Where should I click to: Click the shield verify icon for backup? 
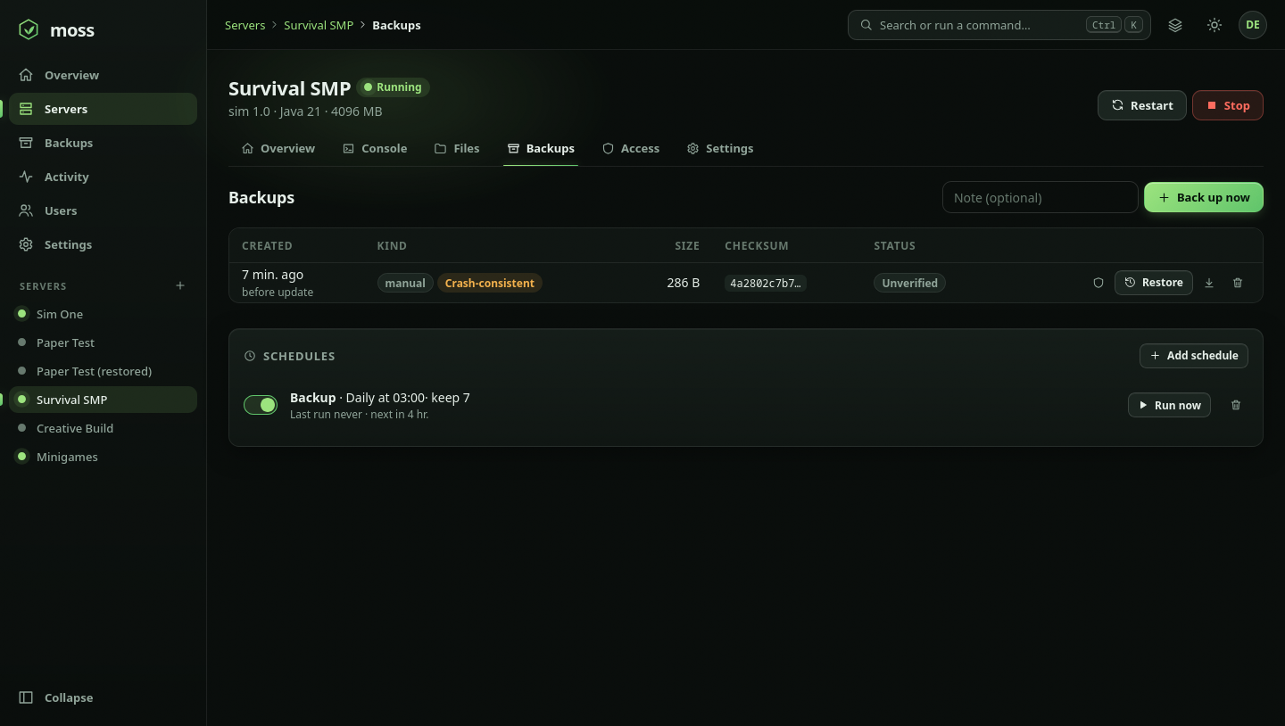pyautogui.click(x=1098, y=283)
